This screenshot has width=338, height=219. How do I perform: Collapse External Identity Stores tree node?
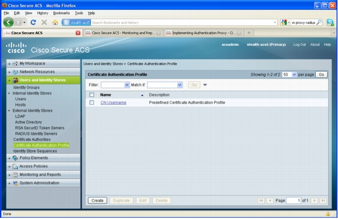9,111
